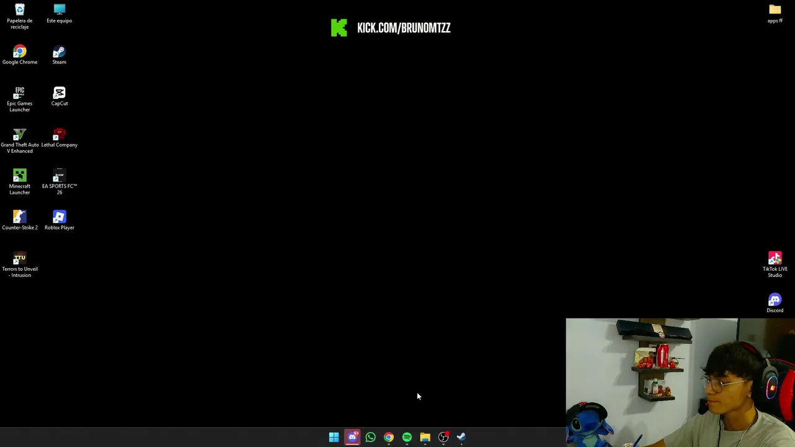Select the EA SPORTS FC 26 shortcut
The width and height of the screenshot is (795, 447).
pos(59,182)
